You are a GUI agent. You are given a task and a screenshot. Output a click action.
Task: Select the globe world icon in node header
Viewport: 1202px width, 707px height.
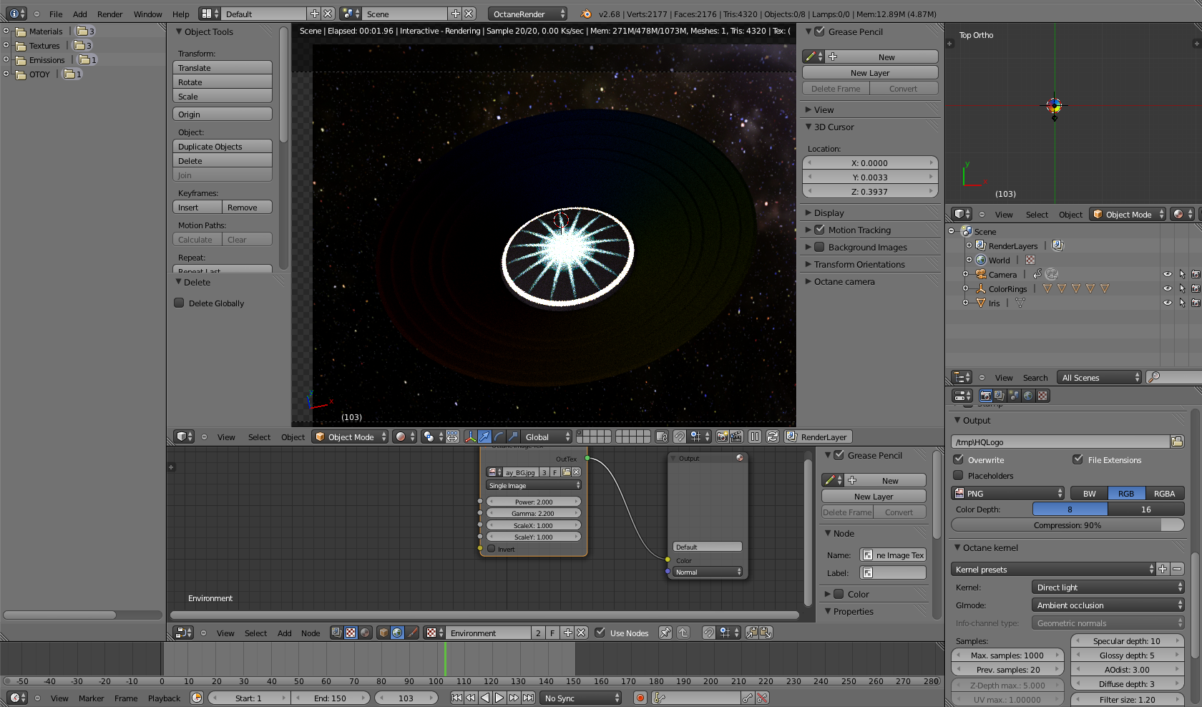(x=397, y=633)
